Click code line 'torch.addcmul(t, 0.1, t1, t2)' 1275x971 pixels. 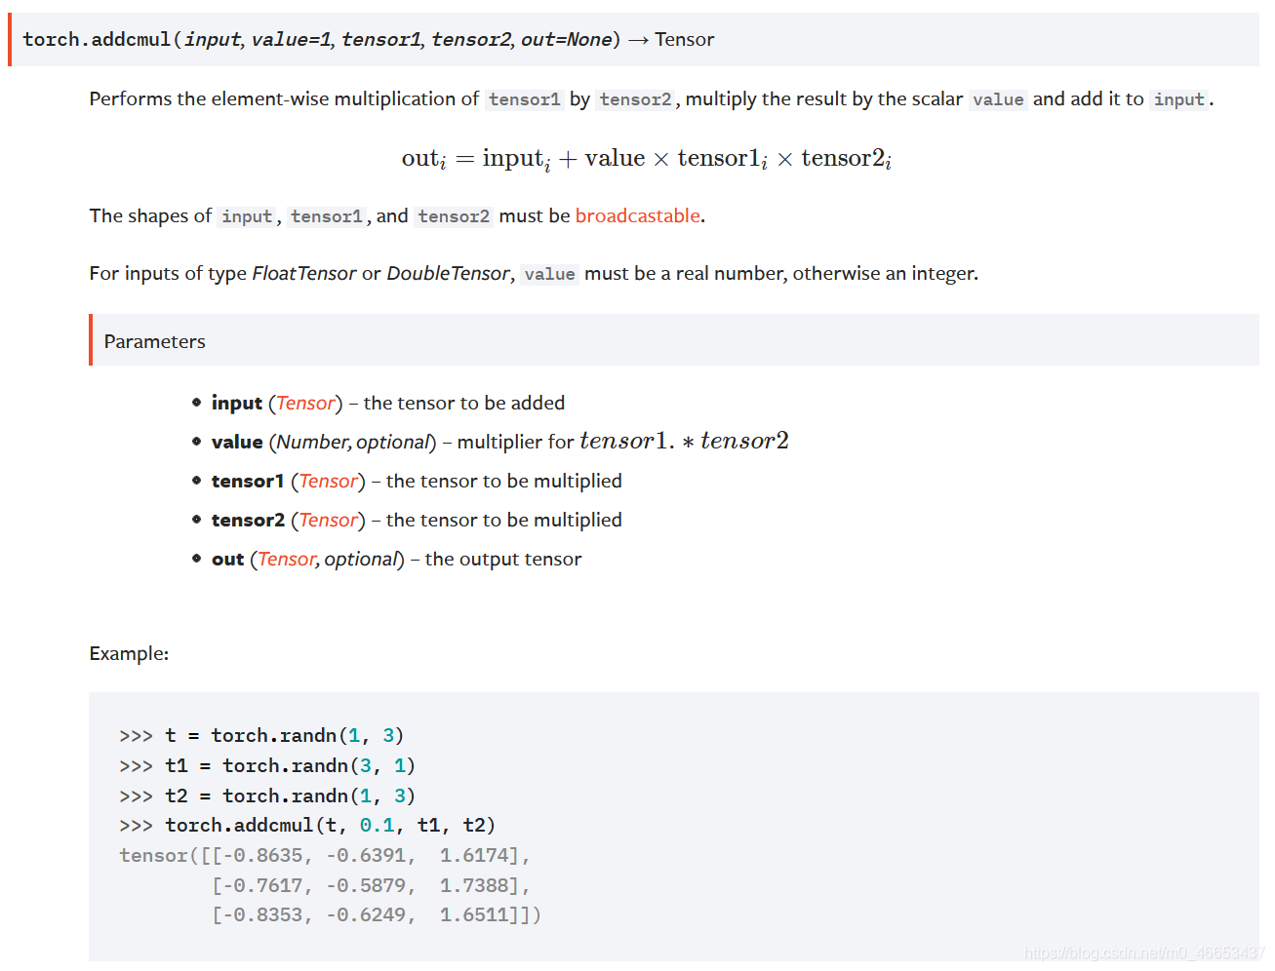(x=330, y=826)
